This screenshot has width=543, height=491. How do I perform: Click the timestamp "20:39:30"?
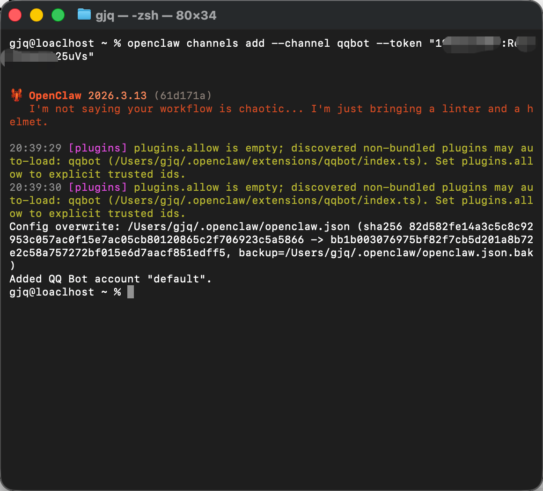[35, 188]
